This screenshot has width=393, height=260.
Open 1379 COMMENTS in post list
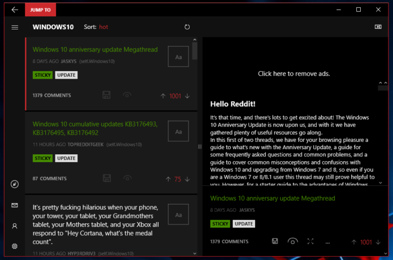pyautogui.click(x=51, y=96)
